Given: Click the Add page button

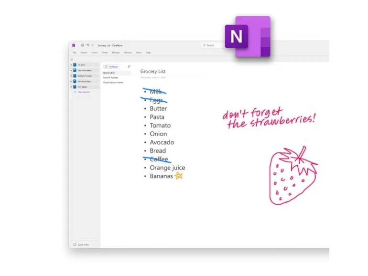Looking at the screenshot, I should click(x=111, y=66).
